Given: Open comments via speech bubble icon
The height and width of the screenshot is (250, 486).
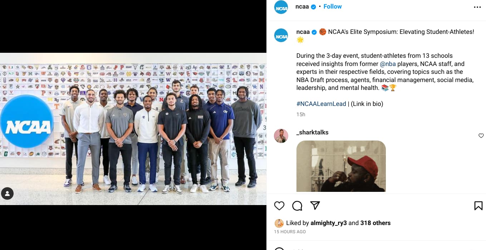Looking at the screenshot, I should (297, 206).
